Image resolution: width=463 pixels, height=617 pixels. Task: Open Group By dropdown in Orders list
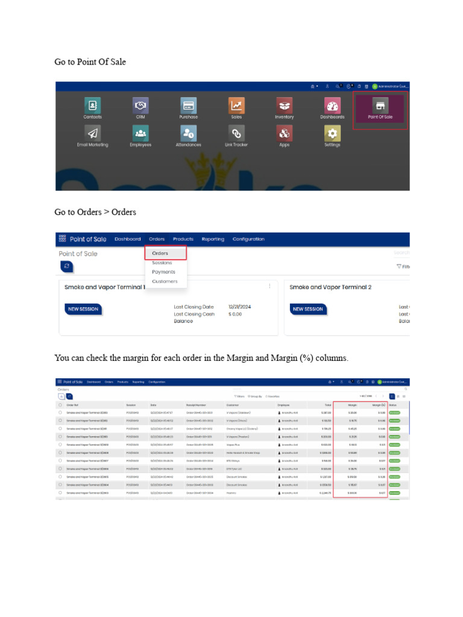[x=255, y=396]
